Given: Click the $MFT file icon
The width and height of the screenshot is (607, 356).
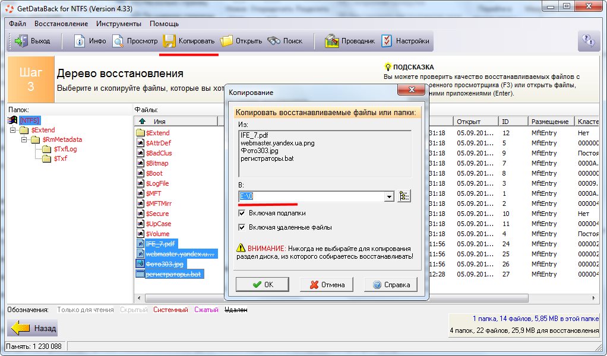Looking at the screenshot, I should coord(140,193).
